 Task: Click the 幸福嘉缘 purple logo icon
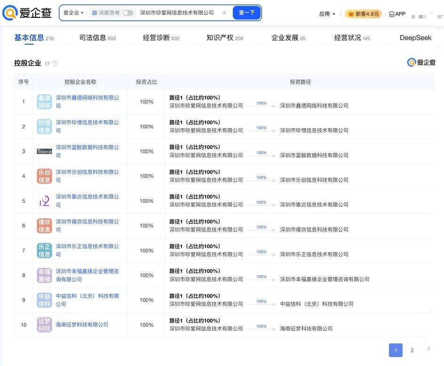[x=45, y=275]
